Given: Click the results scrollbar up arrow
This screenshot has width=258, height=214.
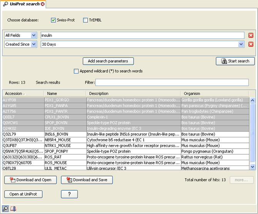Looking at the screenshot, I should 252,100.
